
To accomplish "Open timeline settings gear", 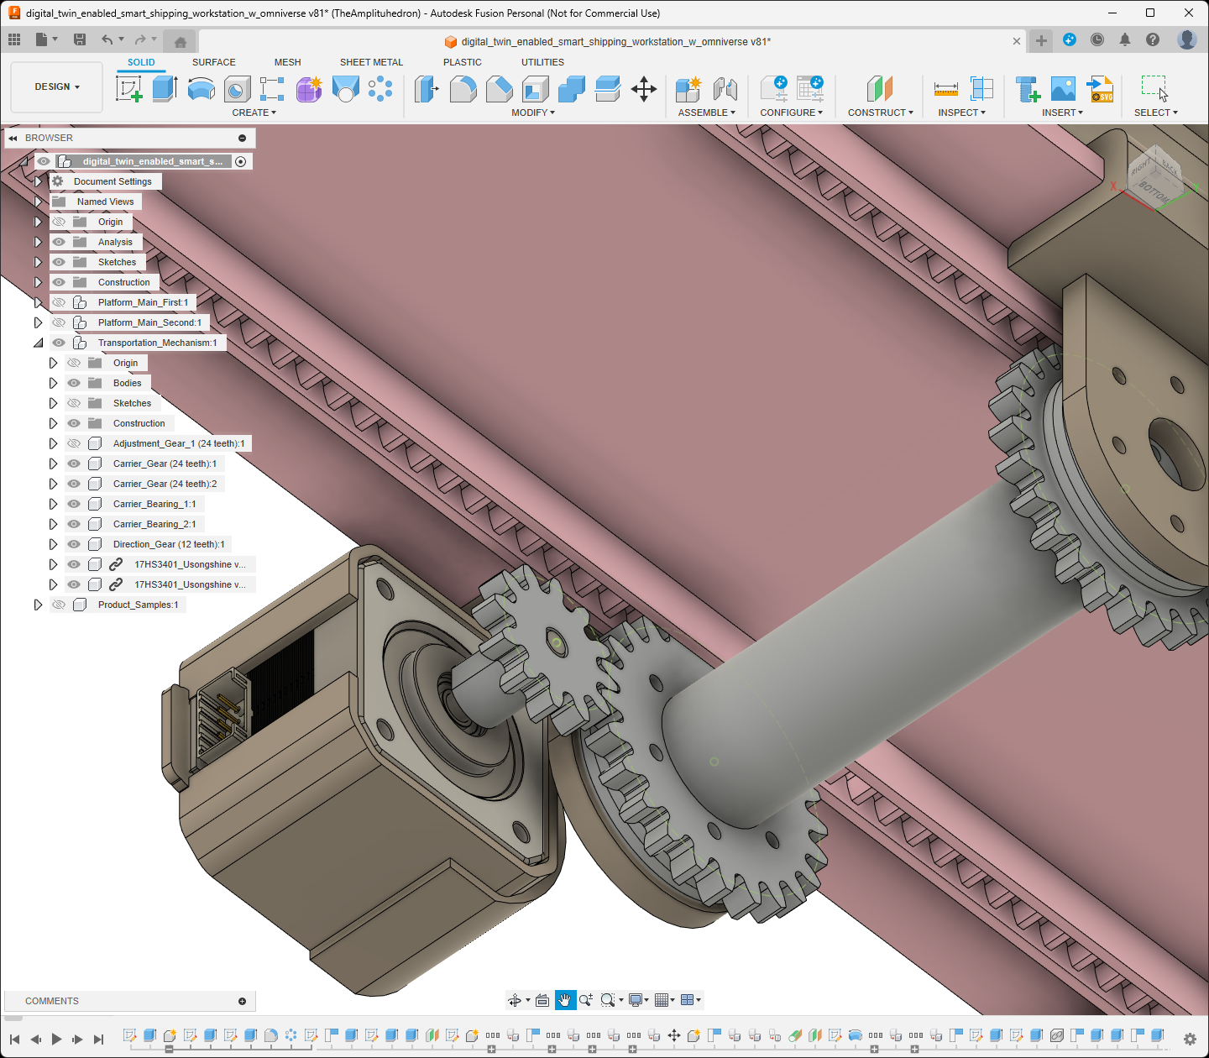I will pos(1190,1039).
